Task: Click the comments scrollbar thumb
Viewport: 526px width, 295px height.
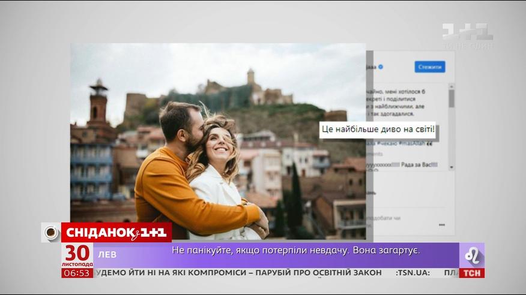Action: point(452,99)
